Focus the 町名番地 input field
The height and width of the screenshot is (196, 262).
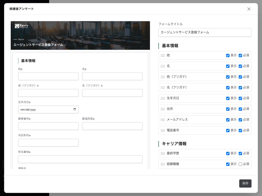coord(80,159)
